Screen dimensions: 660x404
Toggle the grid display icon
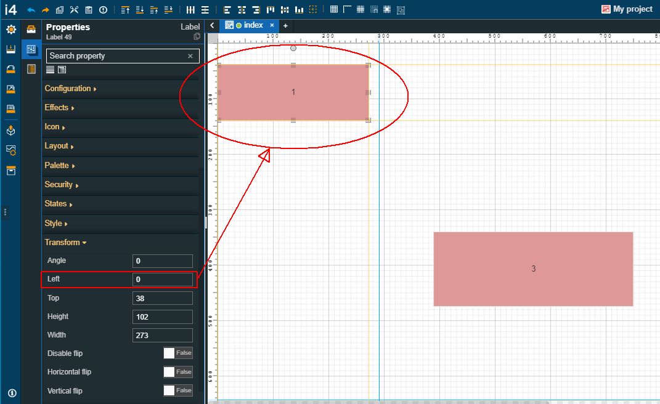(x=334, y=9)
